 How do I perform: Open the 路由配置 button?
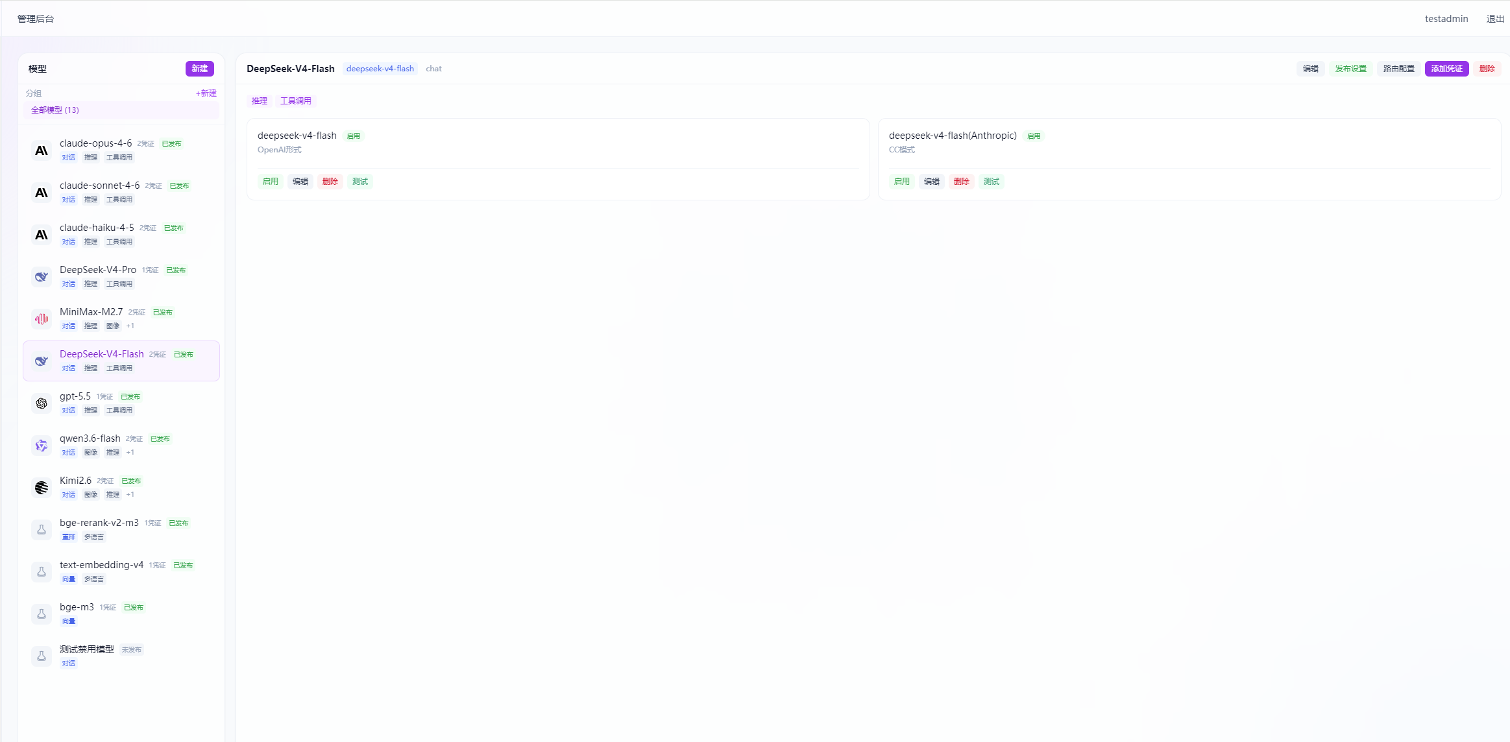point(1399,69)
